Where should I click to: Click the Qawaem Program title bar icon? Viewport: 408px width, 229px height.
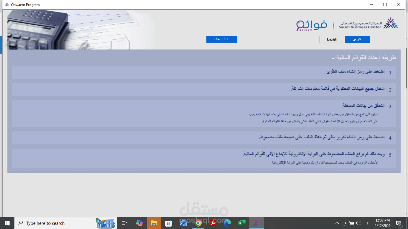coord(7,5)
